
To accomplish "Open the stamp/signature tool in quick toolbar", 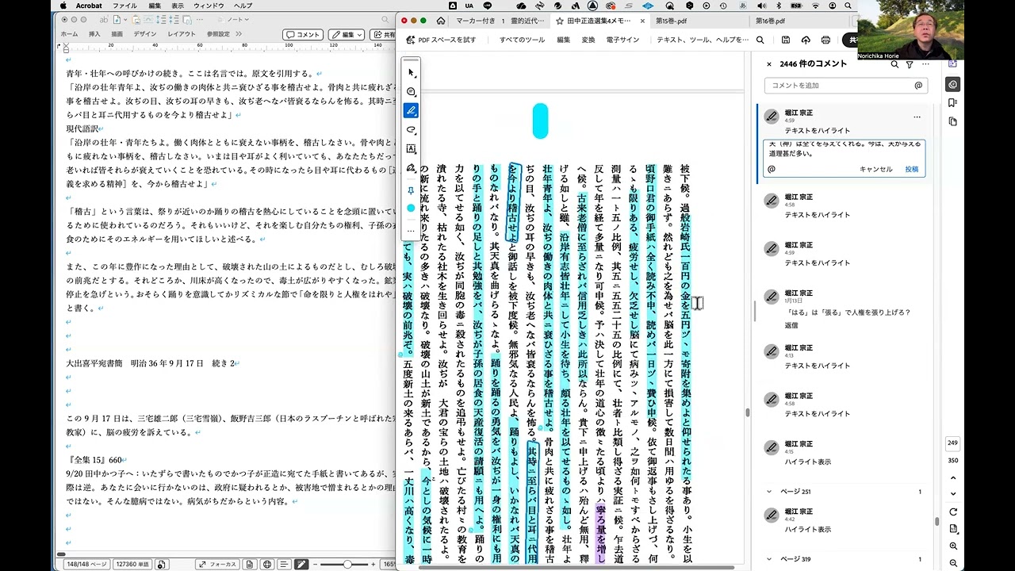I will (411, 168).
